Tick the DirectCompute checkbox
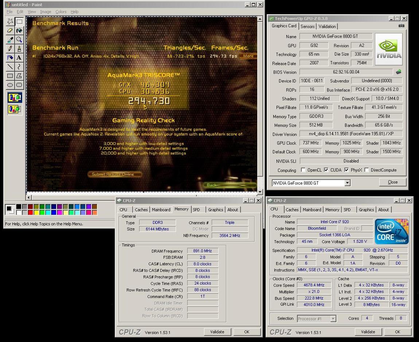 (x=367, y=170)
